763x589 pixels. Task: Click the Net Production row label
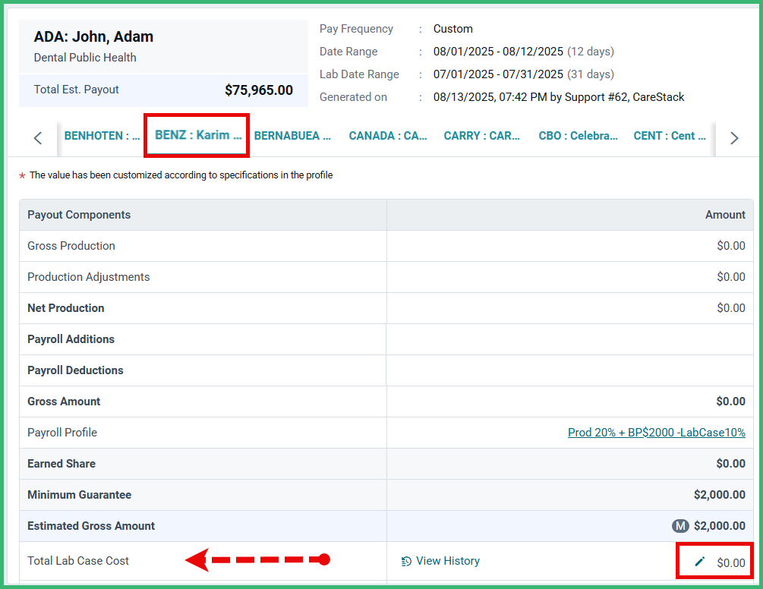point(66,308)
